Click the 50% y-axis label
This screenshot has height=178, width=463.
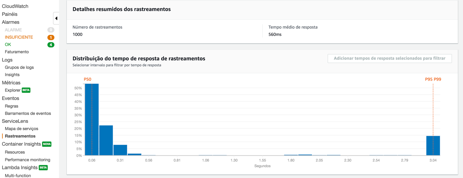pyautogui.click(x=78, y=88)
